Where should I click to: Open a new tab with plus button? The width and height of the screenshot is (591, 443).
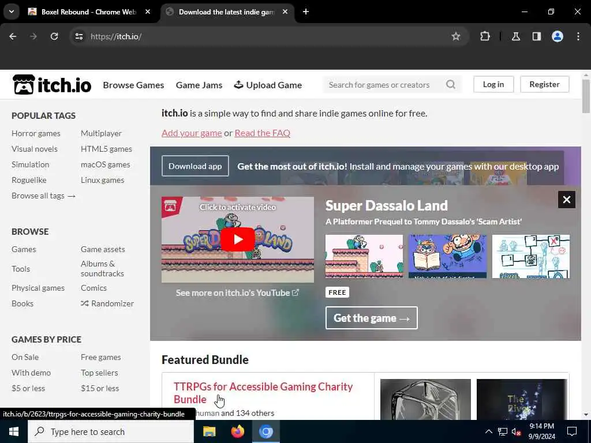tap(306, 12)
